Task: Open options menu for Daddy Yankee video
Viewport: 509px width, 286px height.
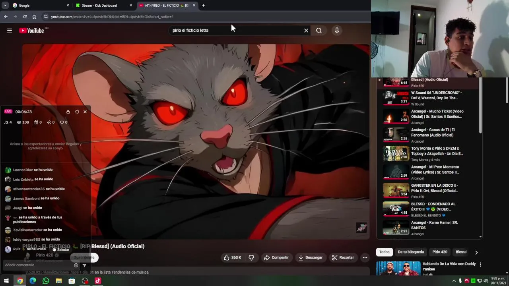Action: tap(480, 265)
